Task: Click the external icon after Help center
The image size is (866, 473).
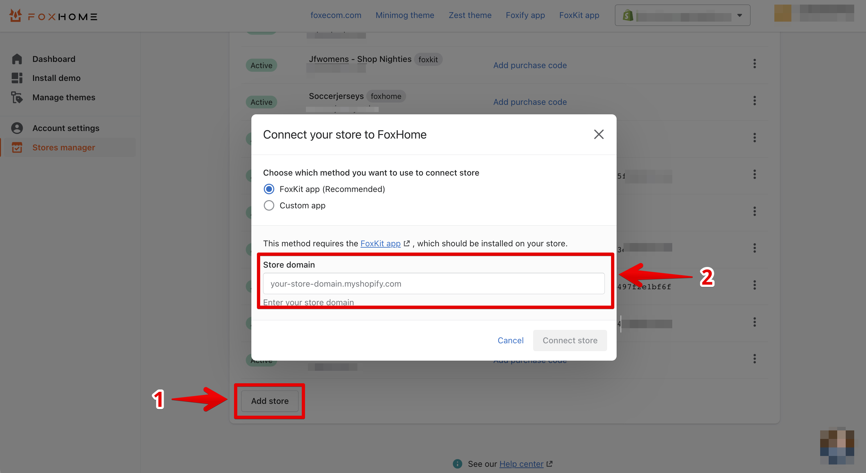Action: [549, 464]
